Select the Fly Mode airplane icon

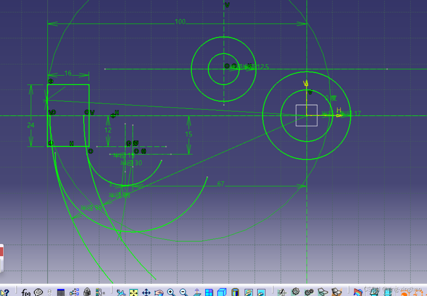pos(121,292)
